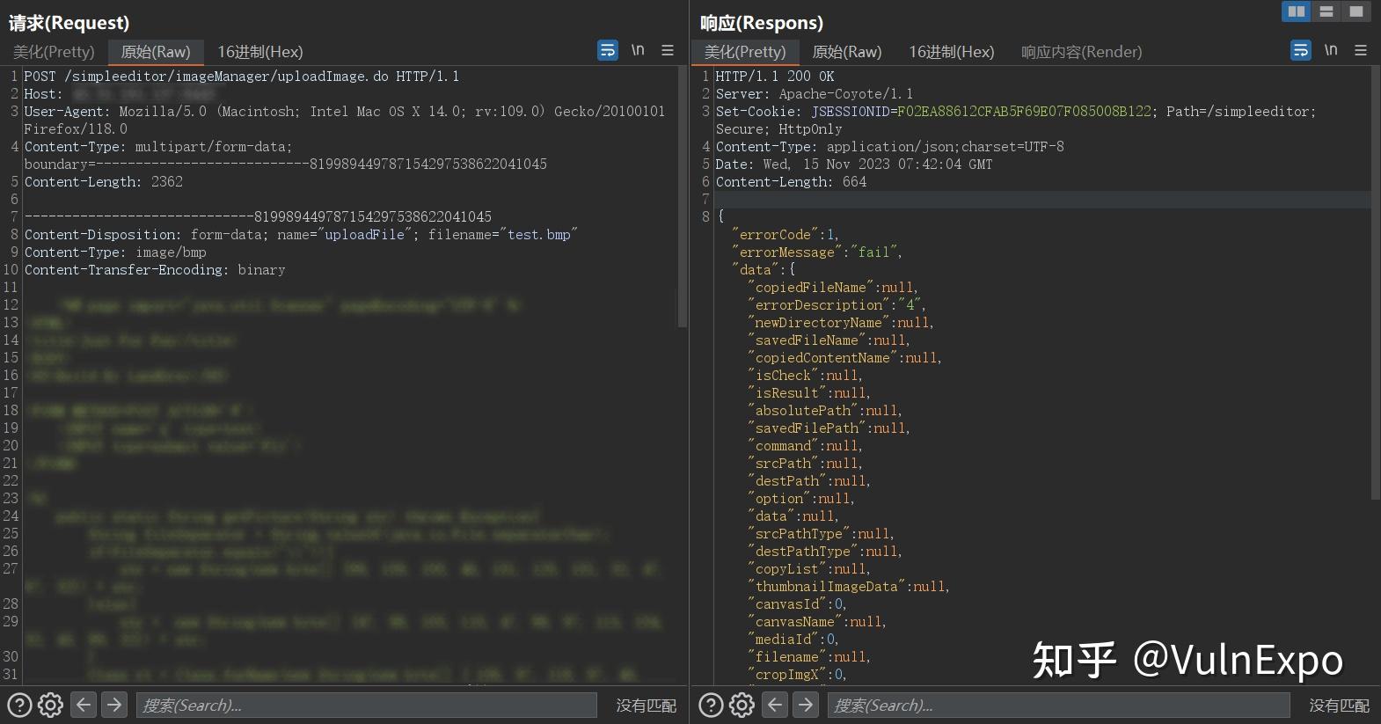Click "copiedFileName":null JSON entry
Viewport: 1381px width, 724px height.
(x=832, y=288)
